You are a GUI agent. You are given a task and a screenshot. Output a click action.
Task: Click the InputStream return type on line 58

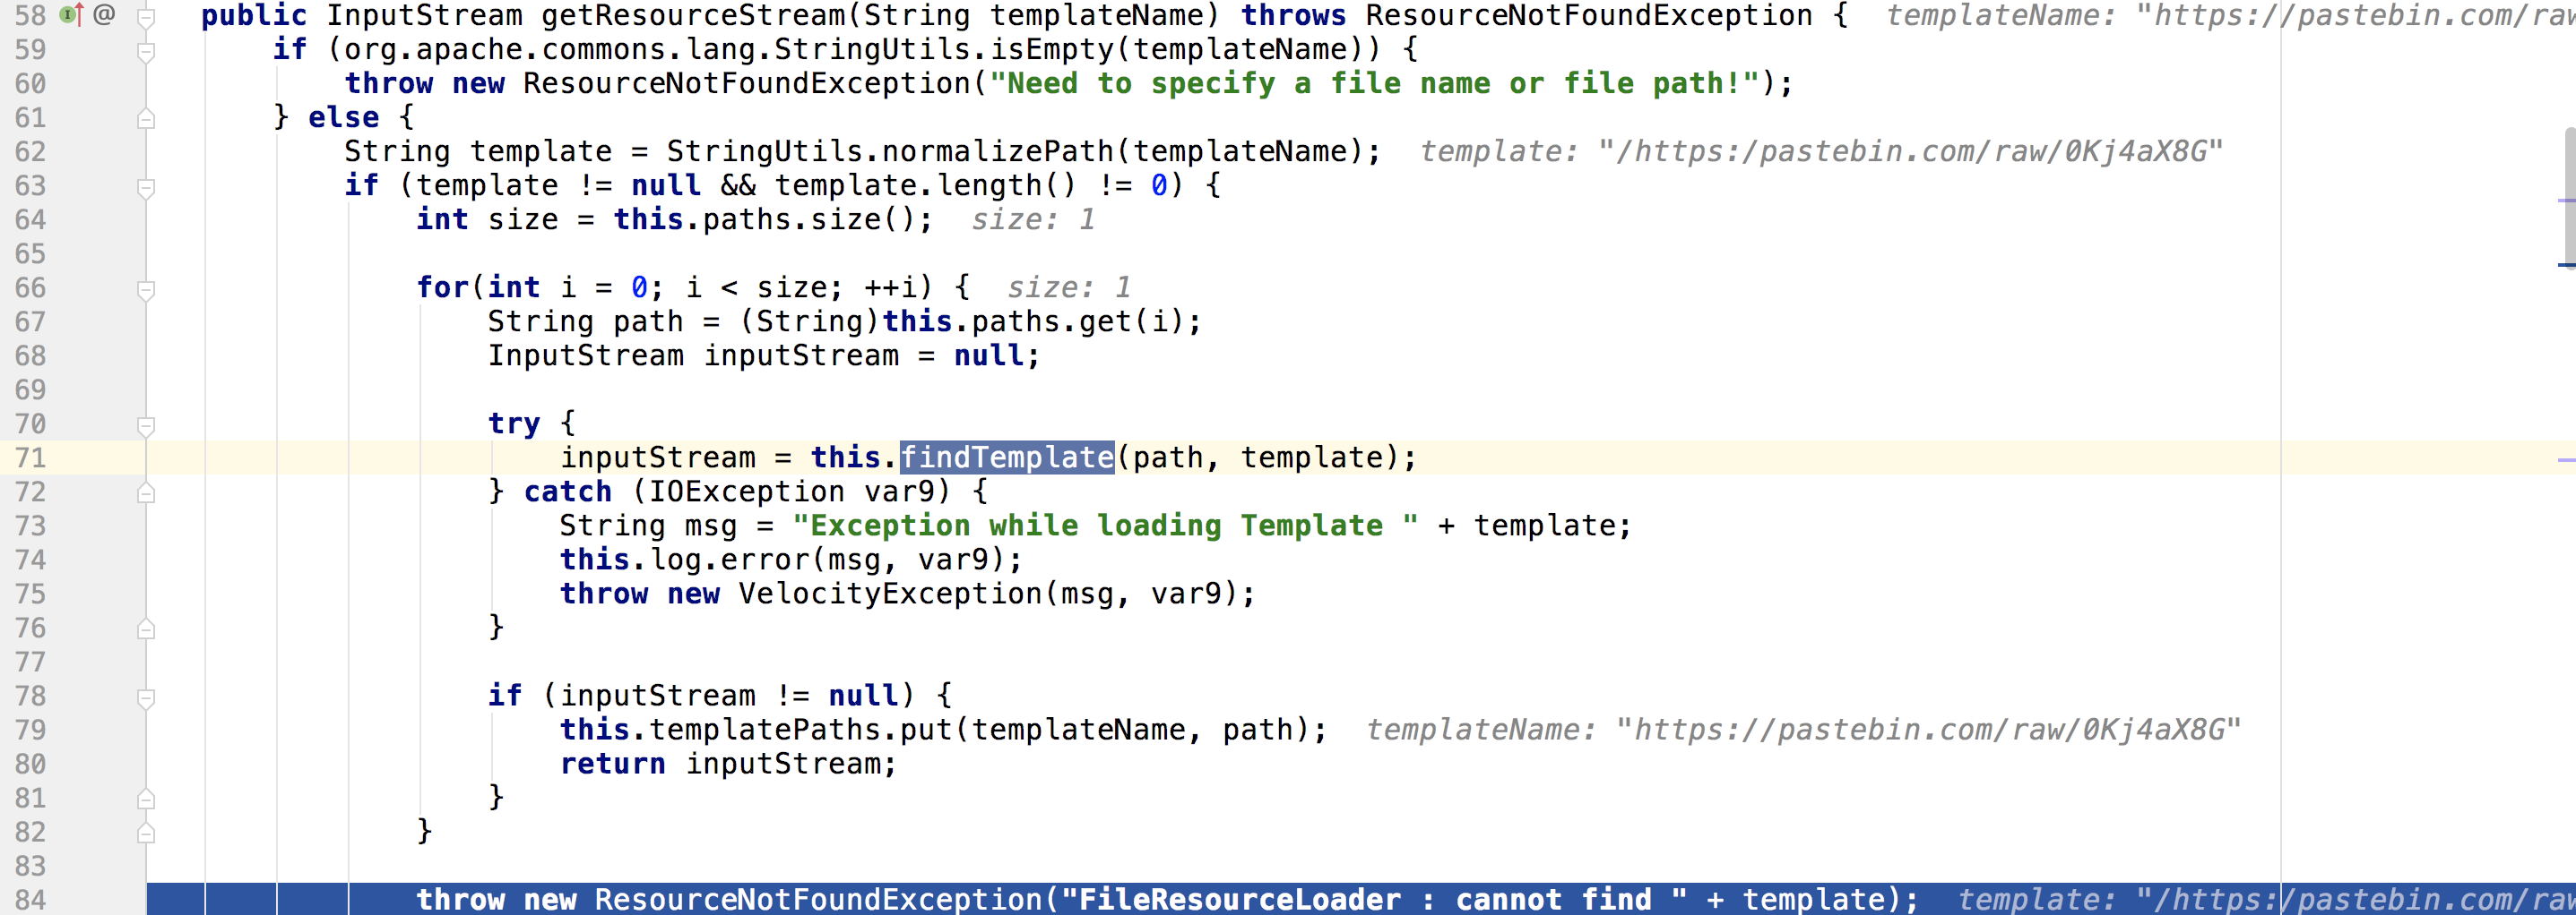pyautogui.click(x=425, y=16)
